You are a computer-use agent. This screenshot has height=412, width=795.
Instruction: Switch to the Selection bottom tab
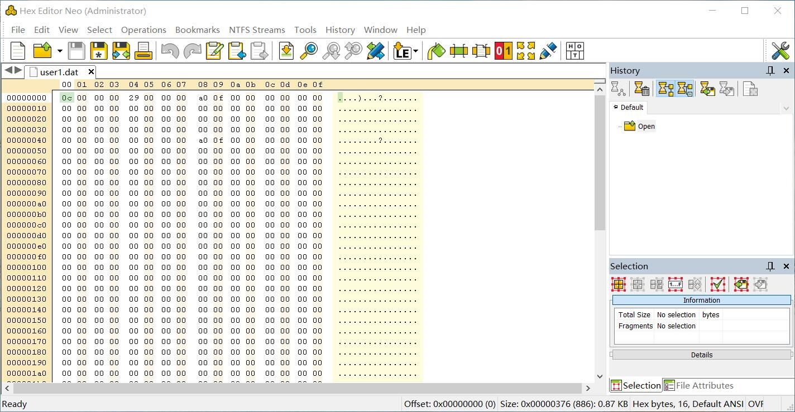point(635,385)
